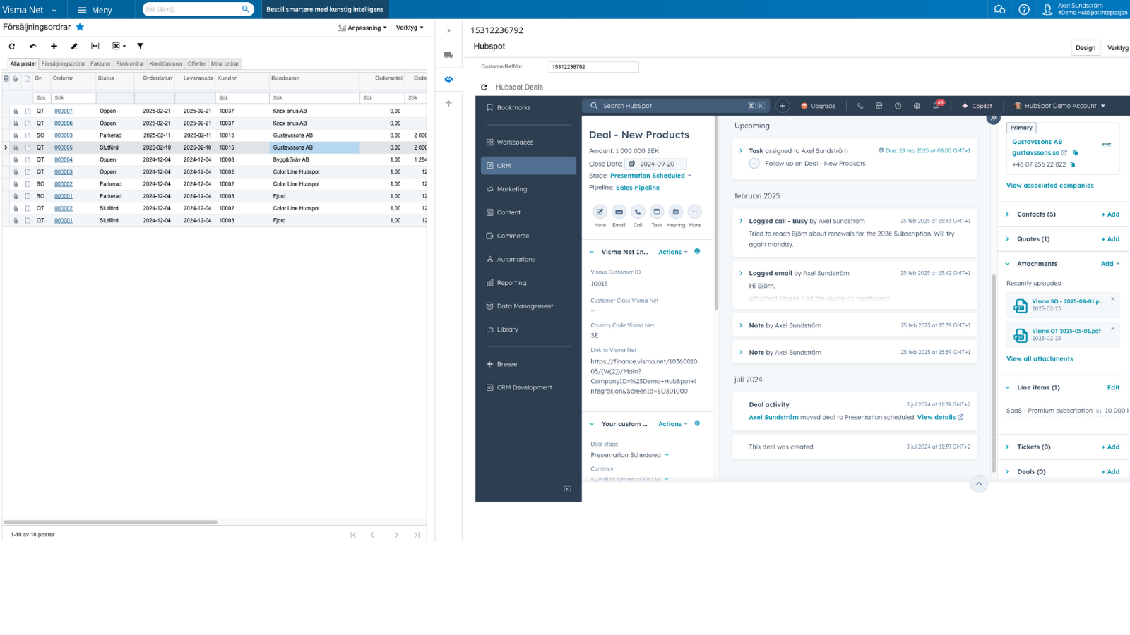Click the refresh icon in Försäljningsordrar toolbar
This screenshot has height=635, width=1130.
click(12, 46)
